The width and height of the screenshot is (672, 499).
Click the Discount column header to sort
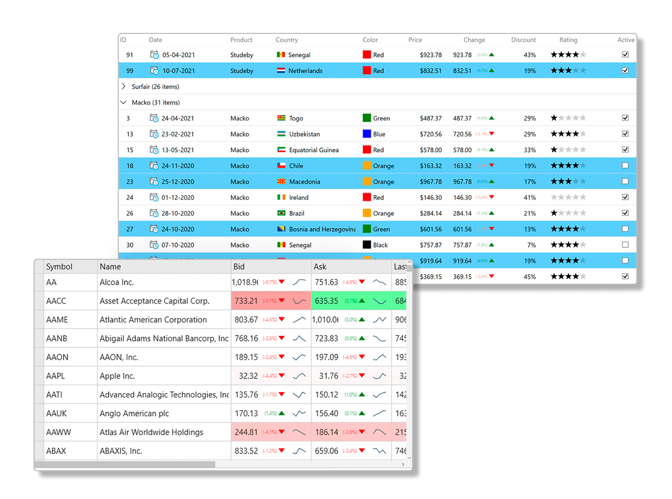pos(523,40)
